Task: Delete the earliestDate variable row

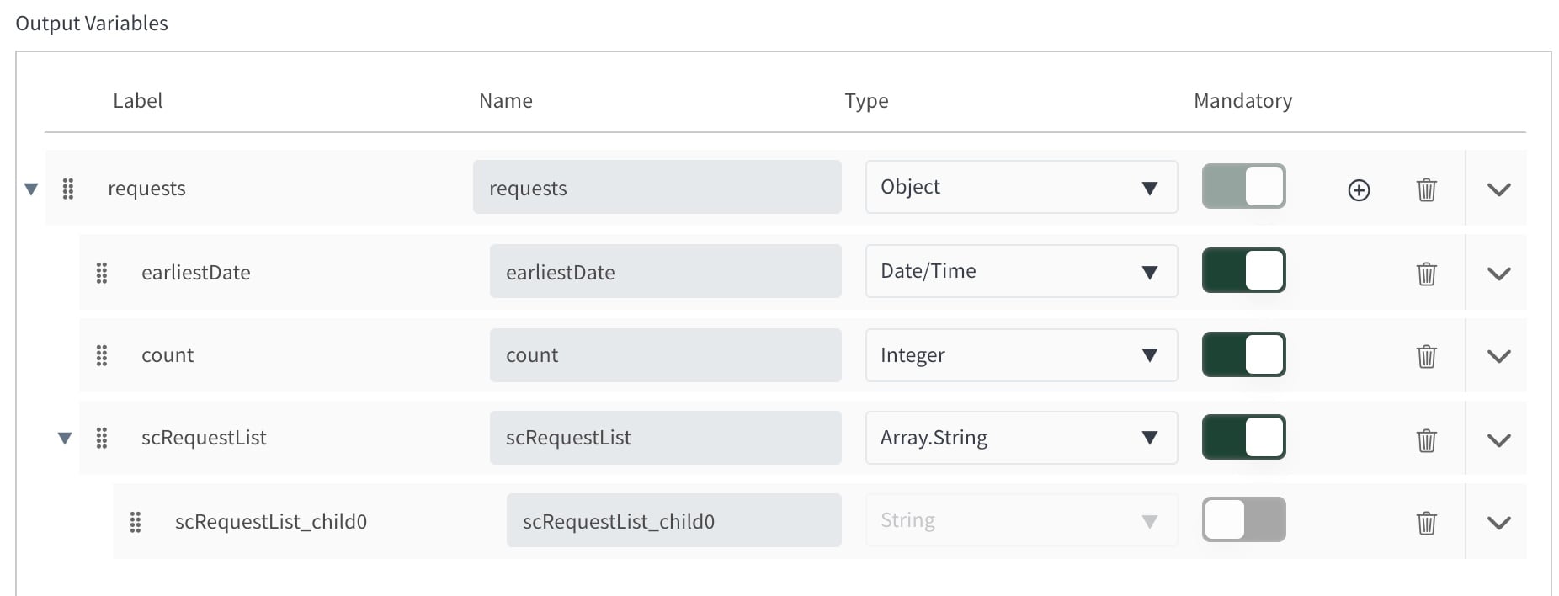Action: point(1426,274)
